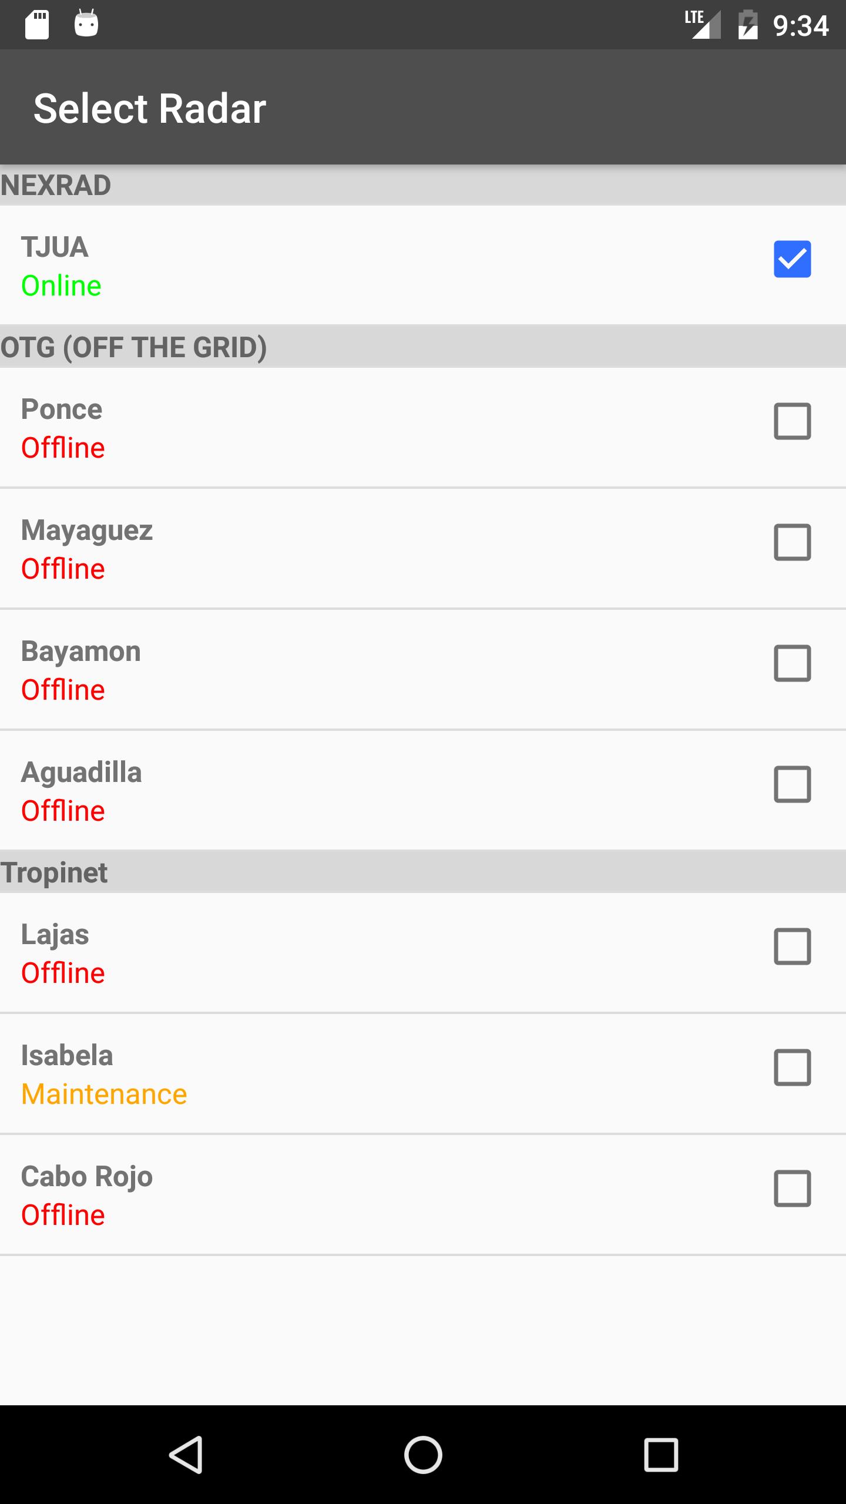Select the Bayamon radar checkbox
Viewport: 846px width, 1504px height.
[792, 663]
